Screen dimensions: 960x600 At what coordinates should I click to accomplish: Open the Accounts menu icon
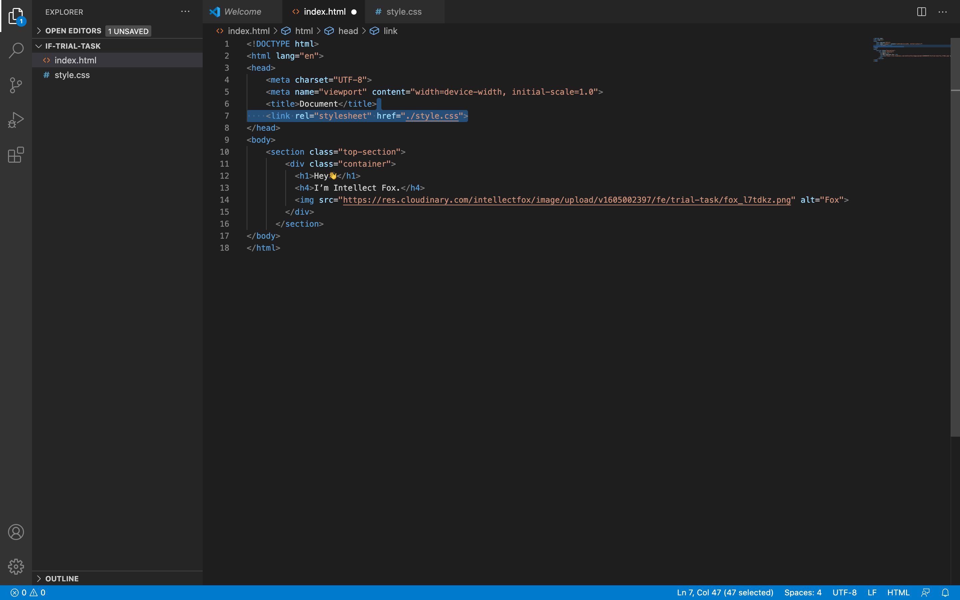coord(16,532)
